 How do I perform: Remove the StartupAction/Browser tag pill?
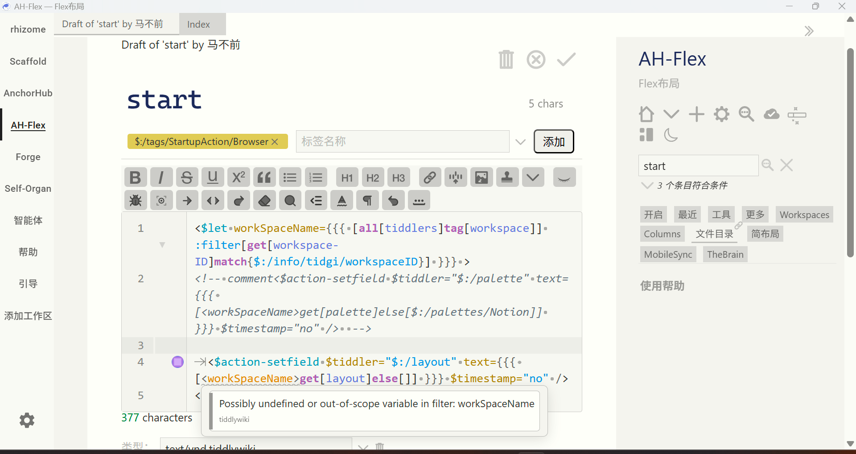(275, 142)
